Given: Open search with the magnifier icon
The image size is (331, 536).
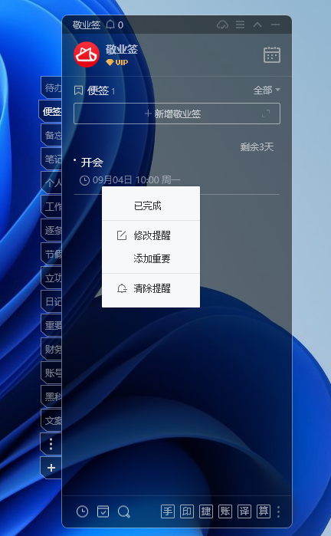Looking at the screenshot, I should [x=123, y=511].
